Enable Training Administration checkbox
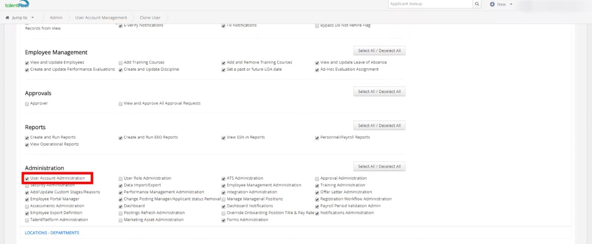The height and width of the screenshot is (244, 592). pyautogui.click(x=317, y=185)
